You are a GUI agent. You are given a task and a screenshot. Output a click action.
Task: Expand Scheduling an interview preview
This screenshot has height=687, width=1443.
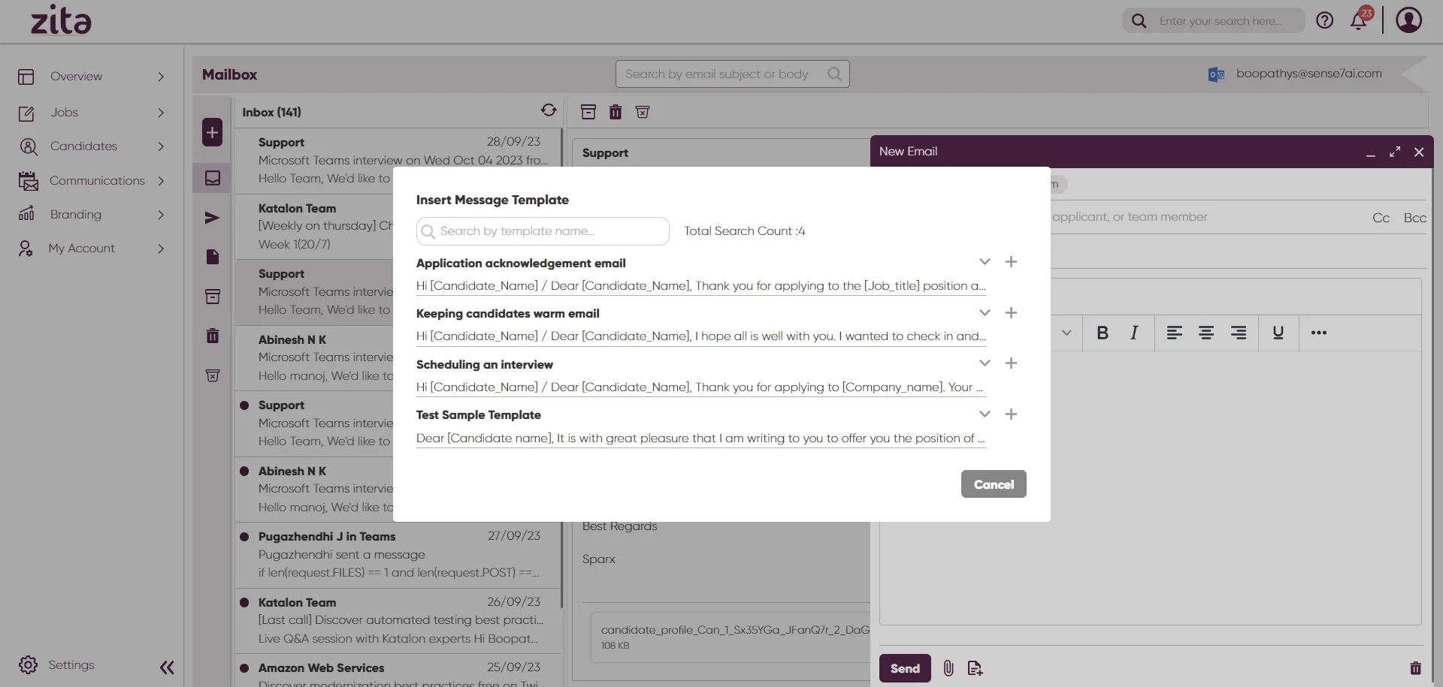pos(985,363)
